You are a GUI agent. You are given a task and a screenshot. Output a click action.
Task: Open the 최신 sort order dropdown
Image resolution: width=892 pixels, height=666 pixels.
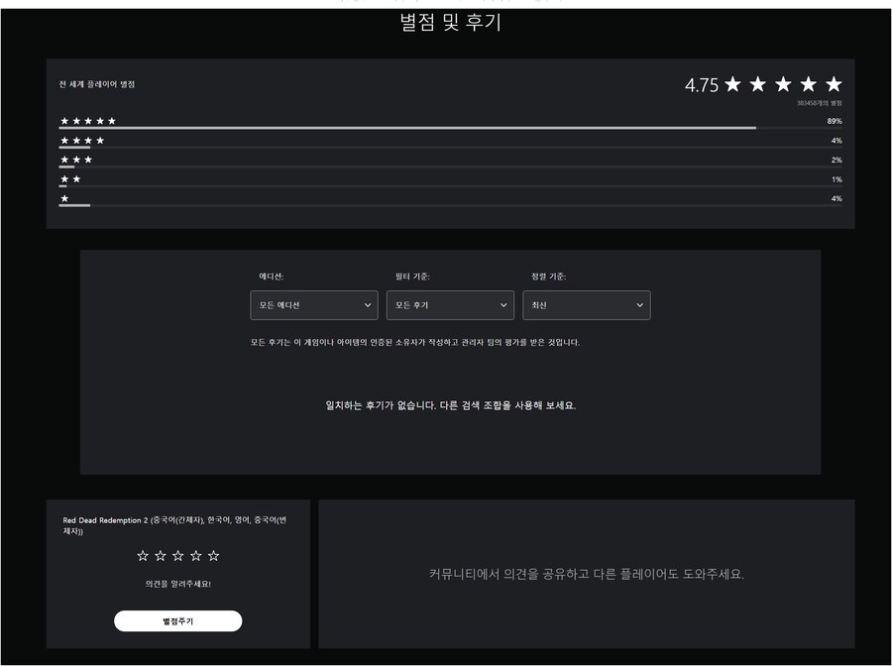(586, 305)
